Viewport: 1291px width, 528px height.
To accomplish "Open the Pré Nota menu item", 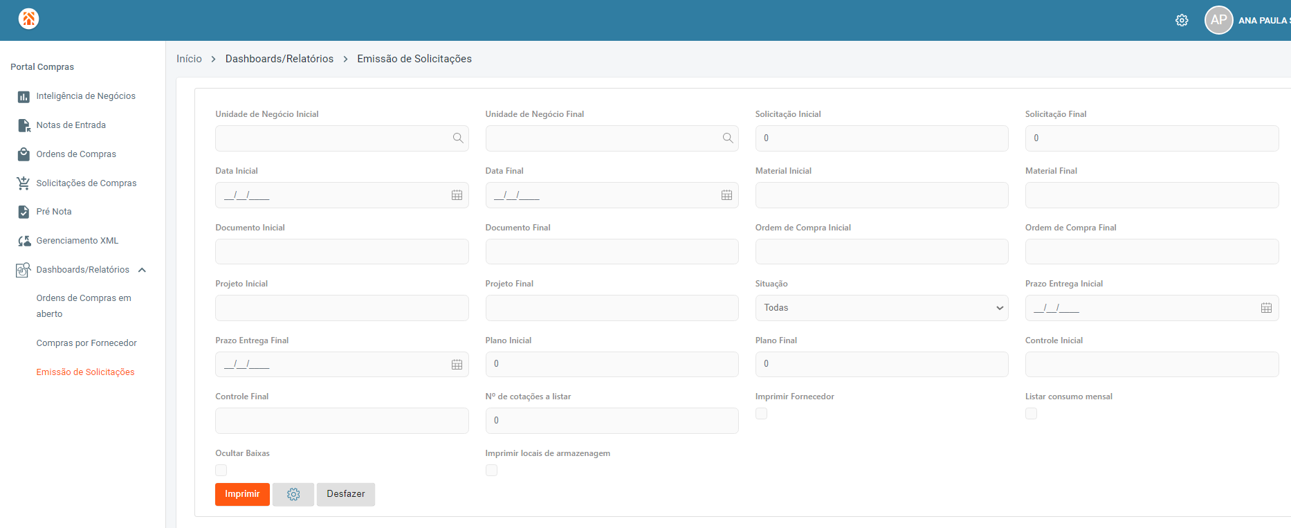I will 54,212.
